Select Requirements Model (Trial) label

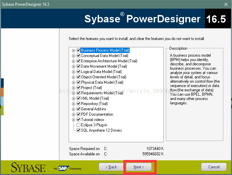[x=102, y=93]
